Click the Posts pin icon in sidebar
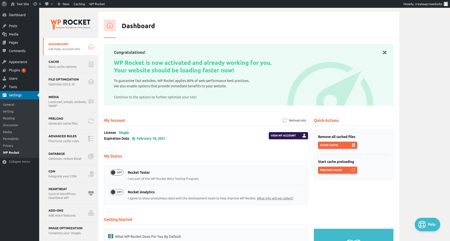The image size is (450, 241). [4, 26]
